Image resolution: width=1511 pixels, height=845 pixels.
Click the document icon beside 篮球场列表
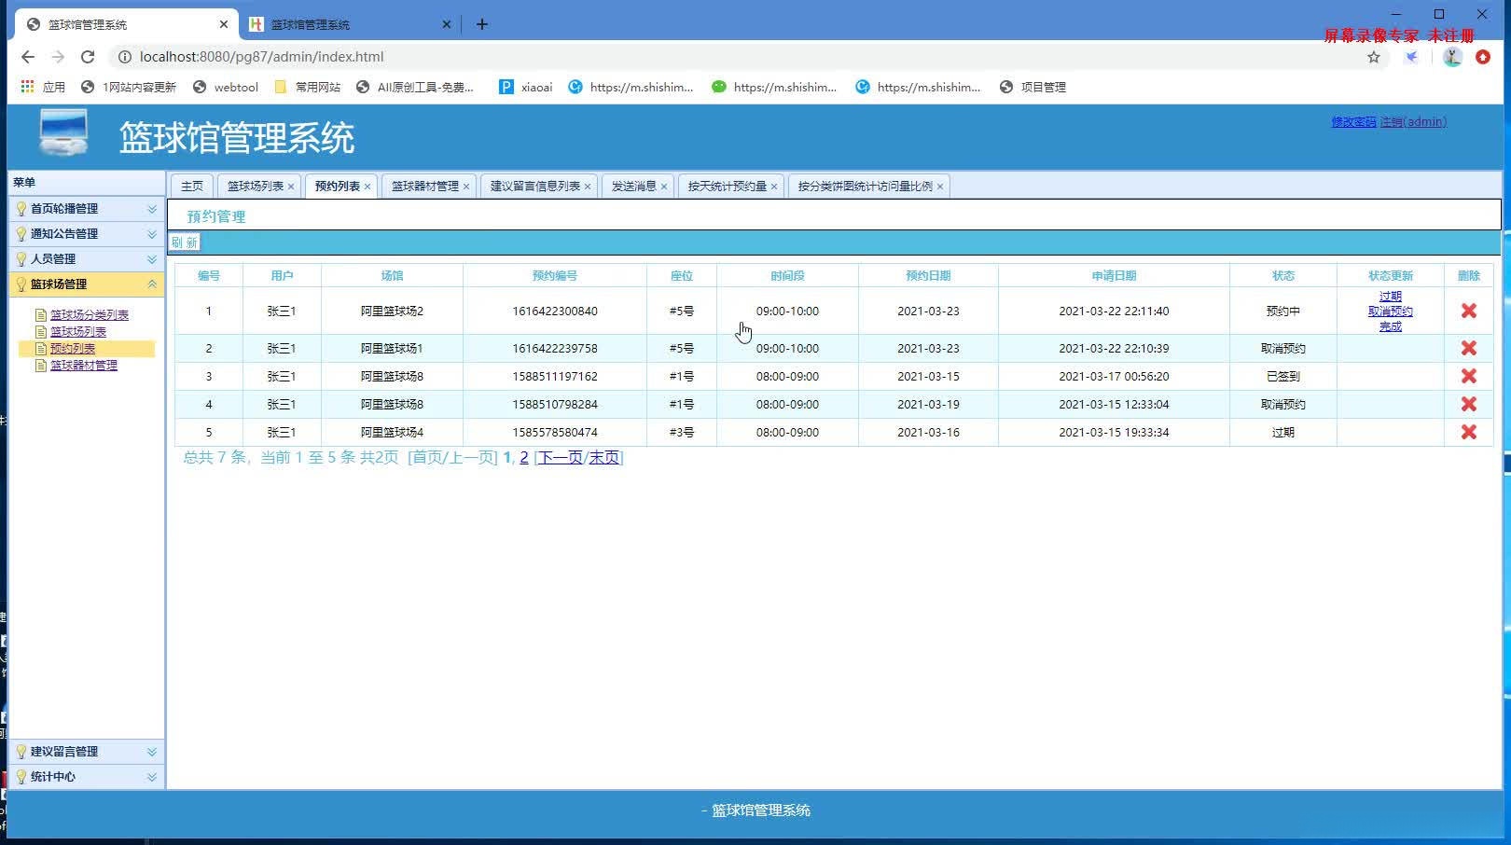pyautogui.click(x=40, y=331)
